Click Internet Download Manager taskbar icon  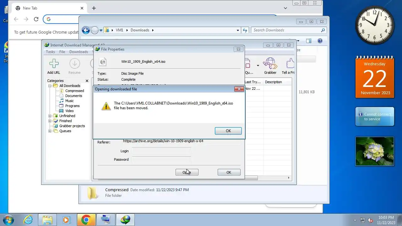point(125,220)
